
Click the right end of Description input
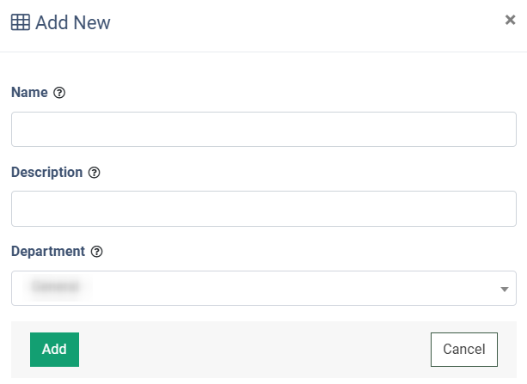503,209
